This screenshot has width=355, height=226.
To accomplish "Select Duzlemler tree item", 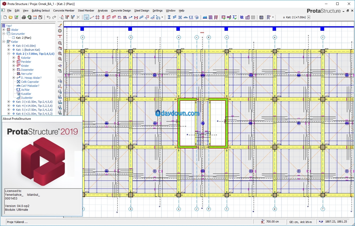I will 27,98.
